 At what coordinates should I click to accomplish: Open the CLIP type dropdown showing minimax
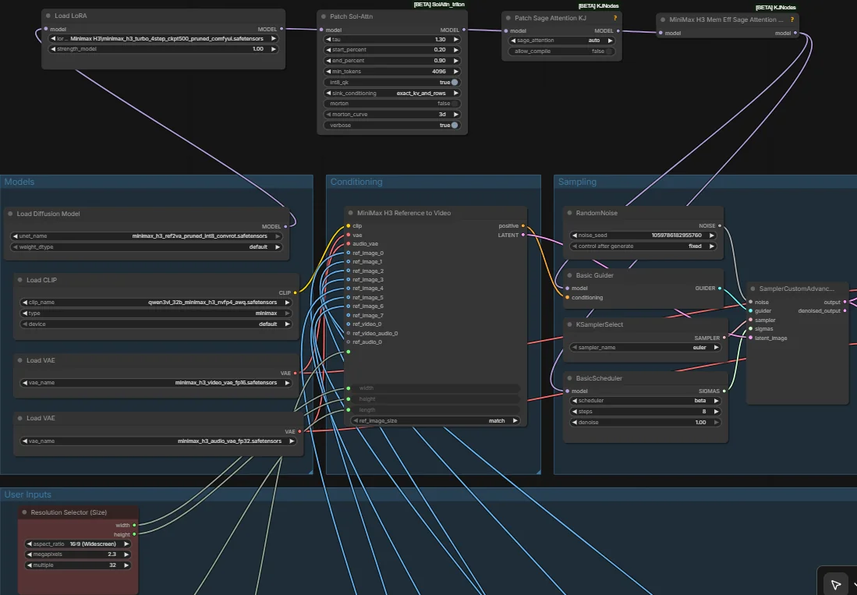tap(156, 313)
